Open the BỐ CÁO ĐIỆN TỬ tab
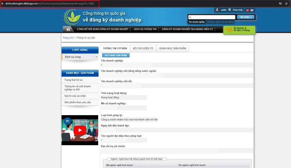The image size is (291, 168). (143, 48)
